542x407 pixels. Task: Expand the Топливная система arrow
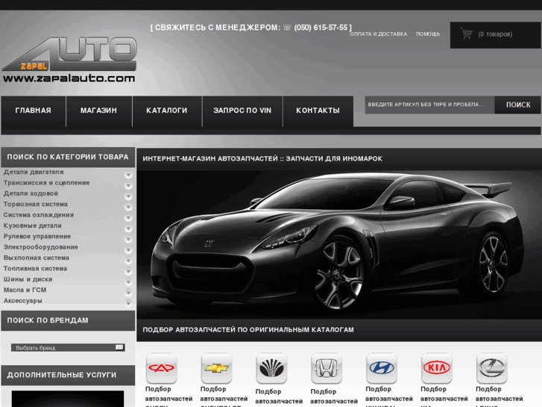click(128, 272)
